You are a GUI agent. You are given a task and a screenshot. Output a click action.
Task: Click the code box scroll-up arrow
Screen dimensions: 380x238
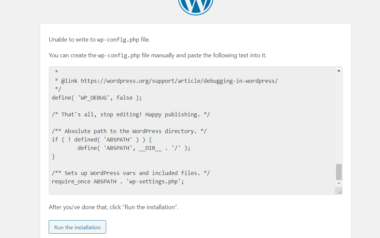(339, 71)
